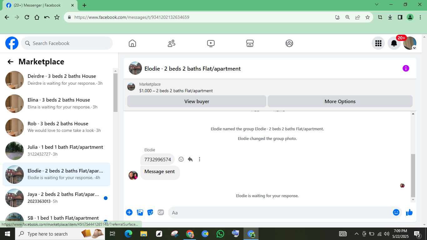Screen dimensions: 427x240
Task: Open browser downloads icon
Action: (390, 17)
